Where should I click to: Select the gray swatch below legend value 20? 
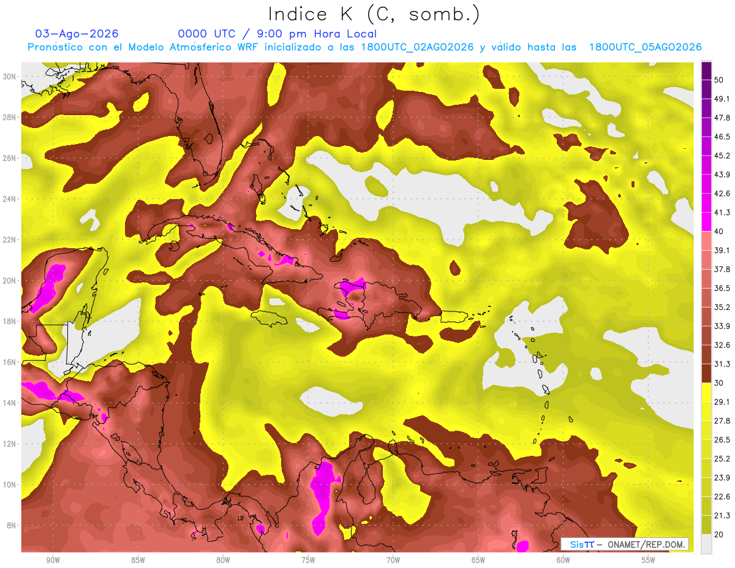tap(706, 544)
